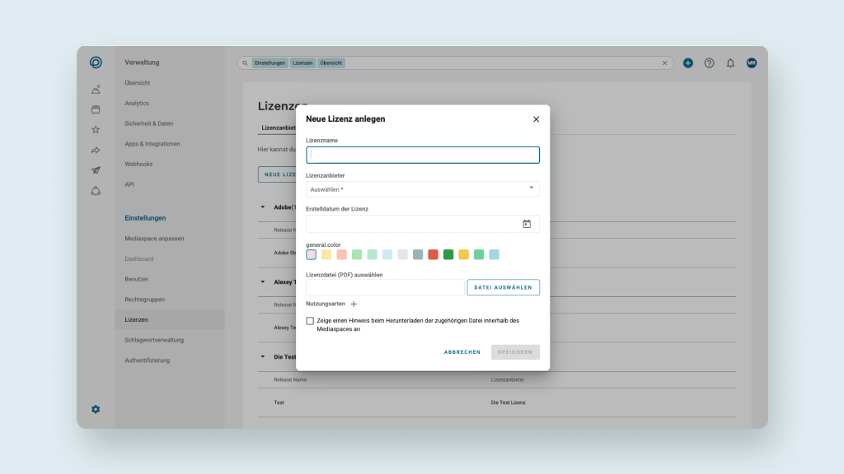The width and height of the screenshot is (844, 474).
Task: Select Lizenzen settings item
Action: (x=170, y=320)
